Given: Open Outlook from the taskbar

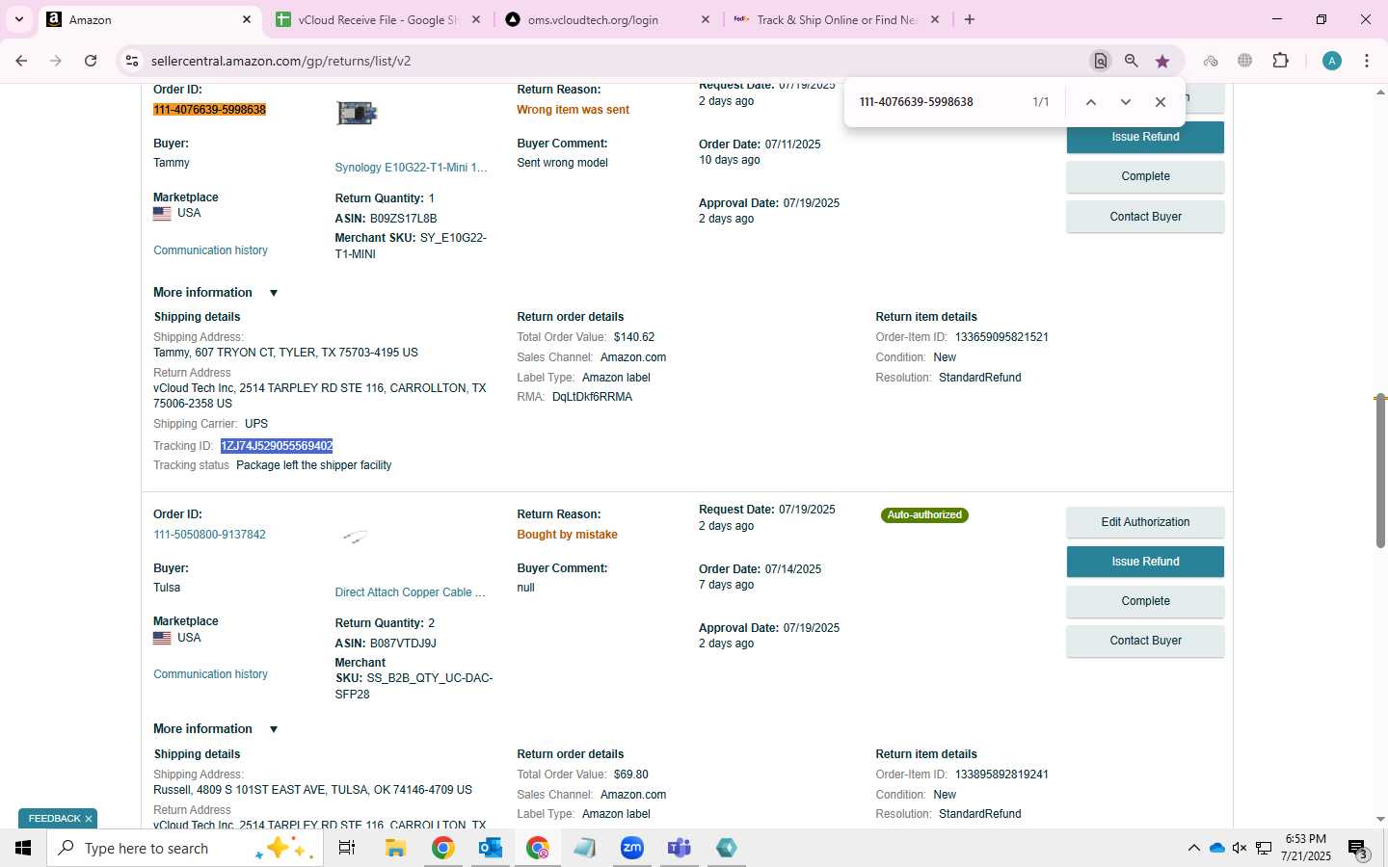Looking at the screenshot, I should (x=490, y=848).
